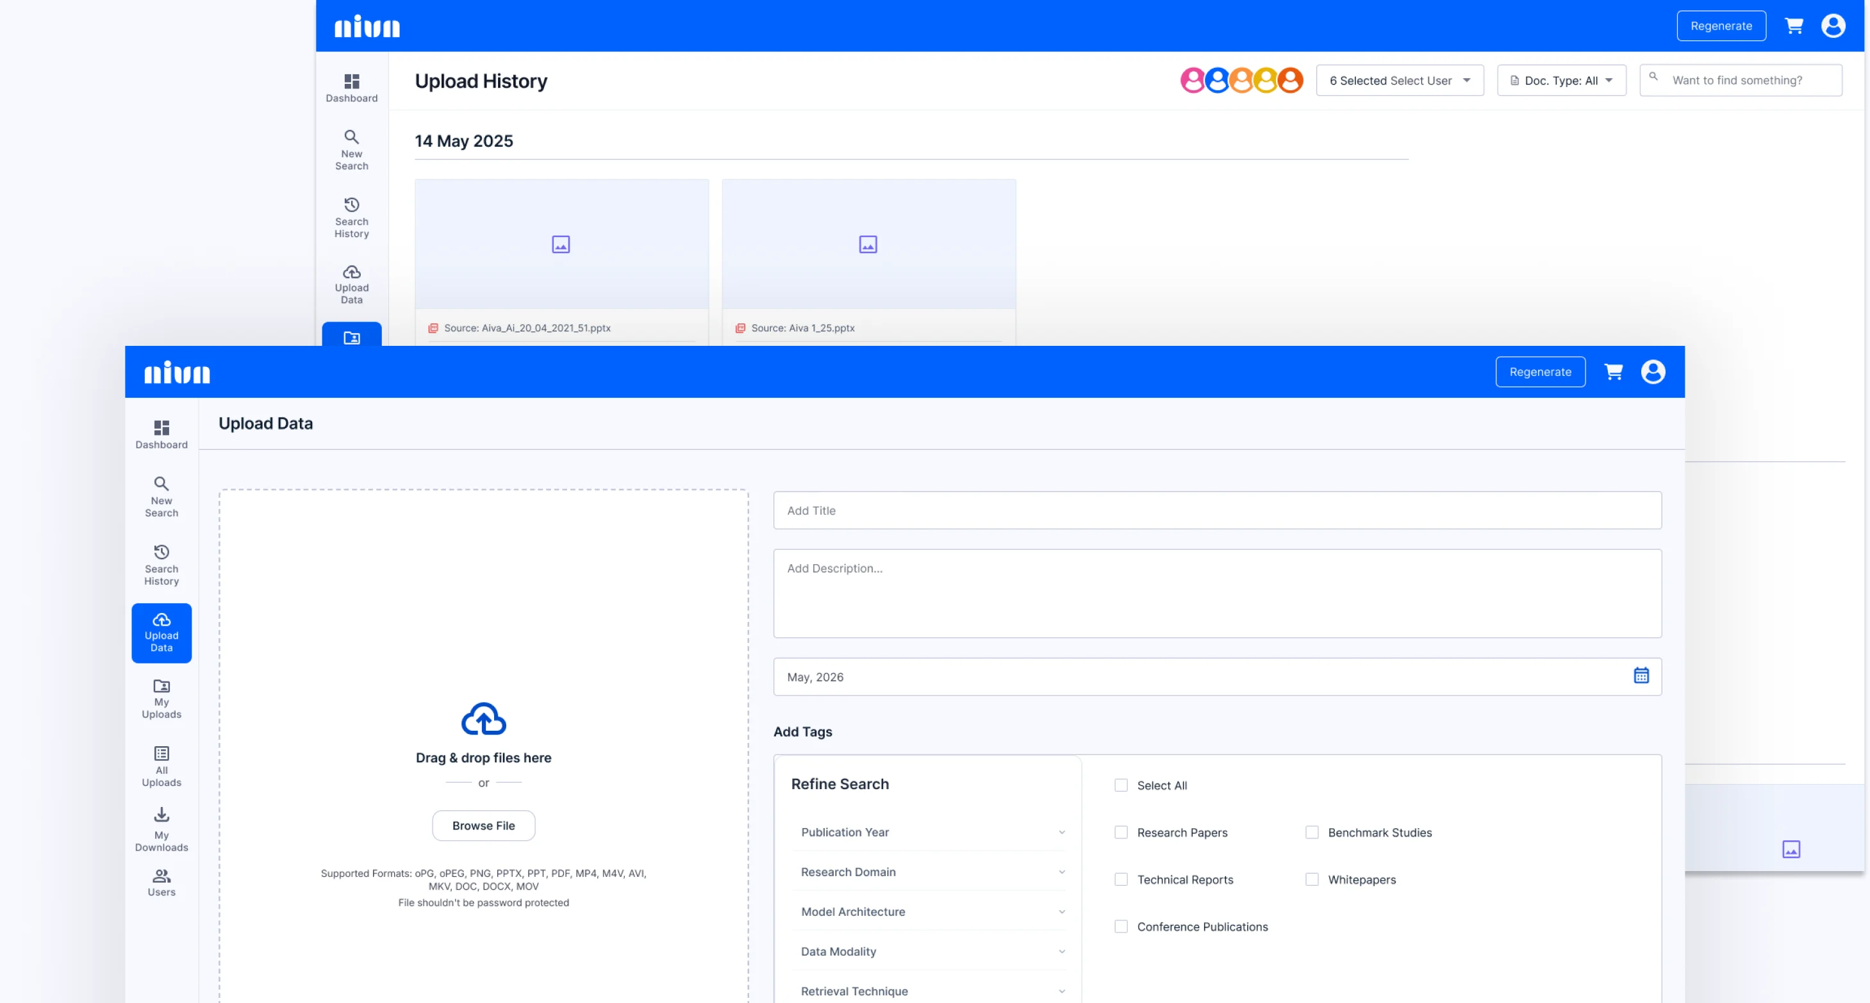Click search magnifier icon in Upload History search
Image resolution: width=1870 pixels, height=1003 pixels.
tap(1653, 76)
